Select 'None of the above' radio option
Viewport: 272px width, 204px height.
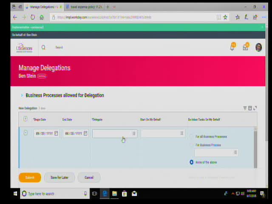coord(191,162)
